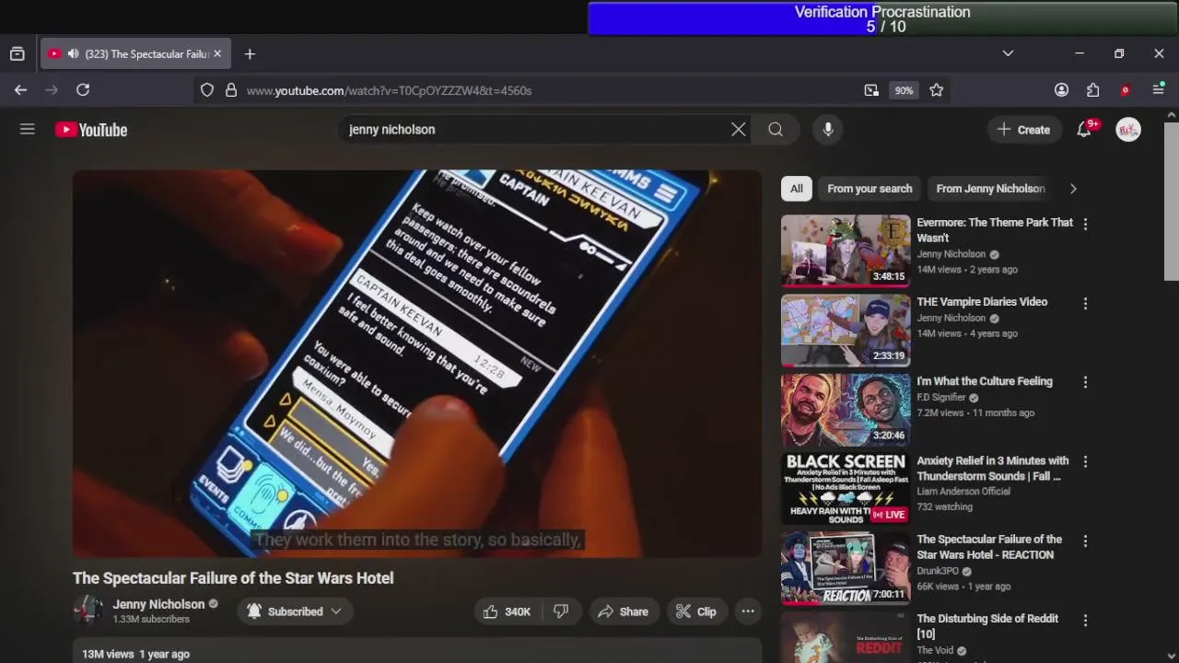Click the Disturbing Side of Reddit thumbnail
The width and height of the screenshot is (1179, 663).
tap(846, 637)
